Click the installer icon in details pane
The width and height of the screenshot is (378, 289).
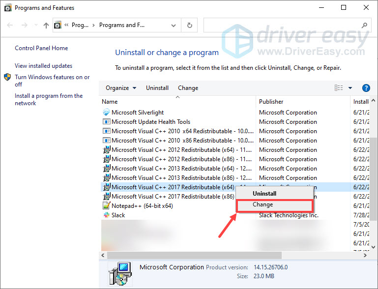(120, 274)
